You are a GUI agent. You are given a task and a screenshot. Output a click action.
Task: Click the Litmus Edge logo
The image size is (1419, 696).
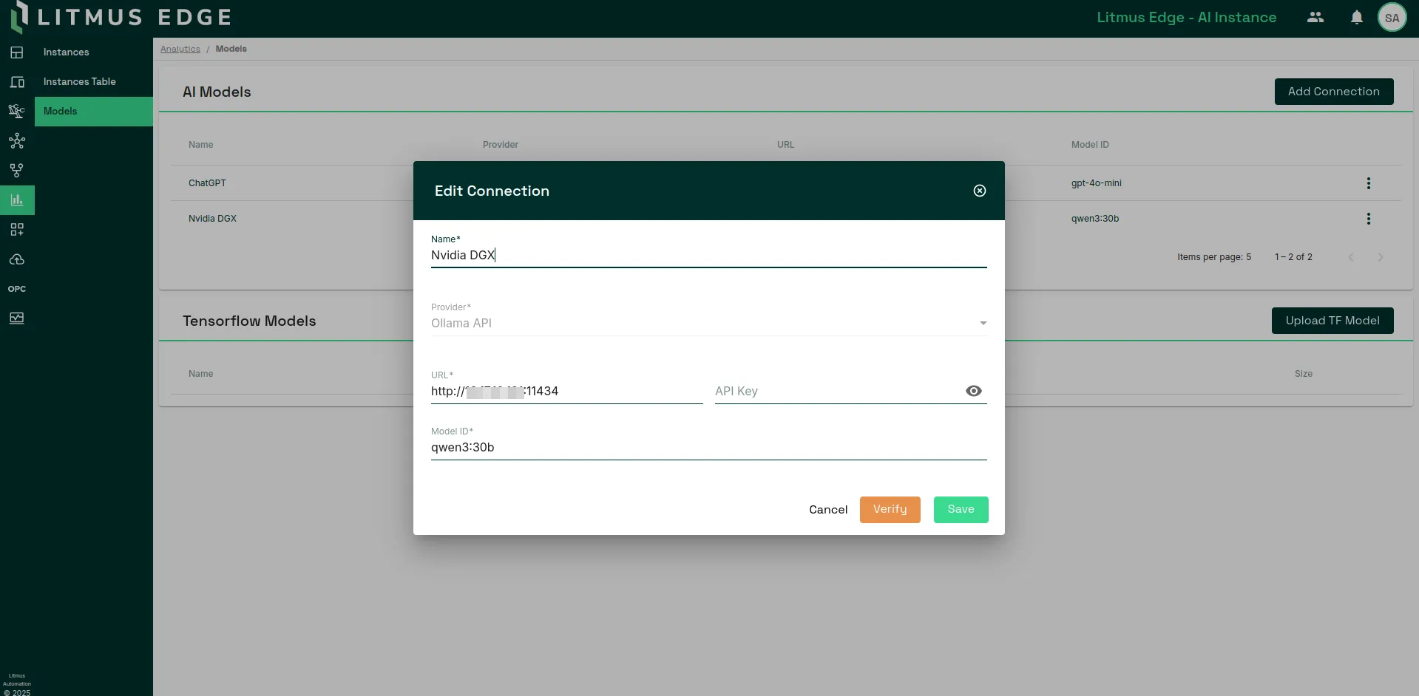pos(121,17)
